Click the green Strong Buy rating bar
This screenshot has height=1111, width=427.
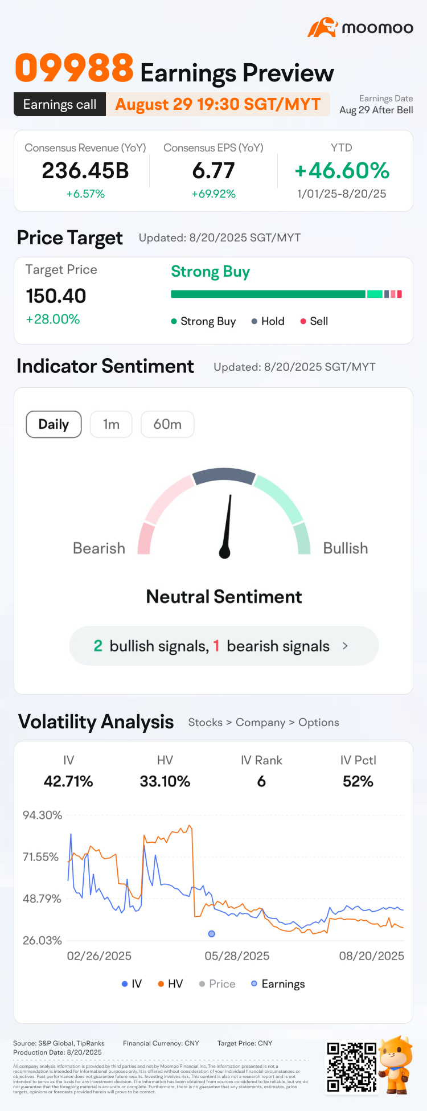(x=268, y=294)
